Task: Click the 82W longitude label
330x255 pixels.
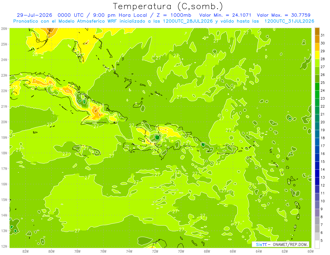Action: tap(26, 251)
